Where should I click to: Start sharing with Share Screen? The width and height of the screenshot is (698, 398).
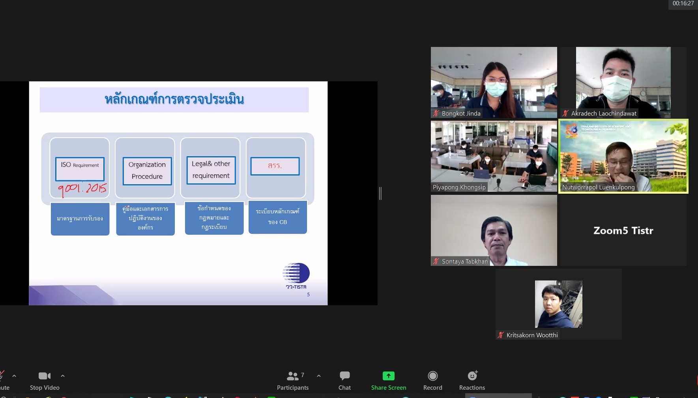point(389,381)
